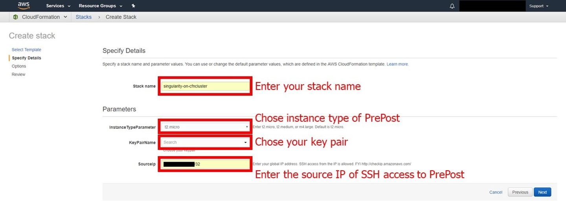Click the AWS logo icon
The width and height of the screenshot is (566, 206).
(24, 5)
